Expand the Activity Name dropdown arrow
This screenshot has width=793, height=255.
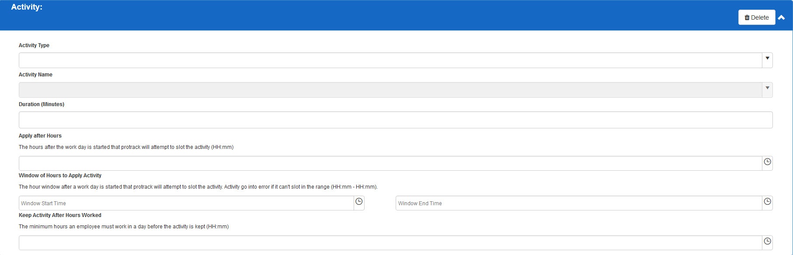(767, 88)
